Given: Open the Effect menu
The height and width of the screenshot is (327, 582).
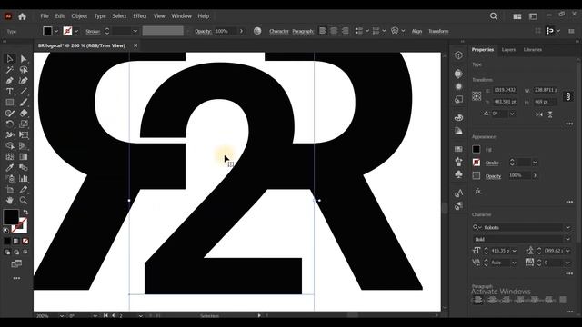Looking at the screenshot, I should [x=140, y=16].
